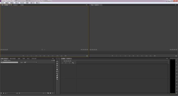178x96 pixels.
Task: Click Source monitor left timecode 00:00:00:00
Action: coord(4,50)
